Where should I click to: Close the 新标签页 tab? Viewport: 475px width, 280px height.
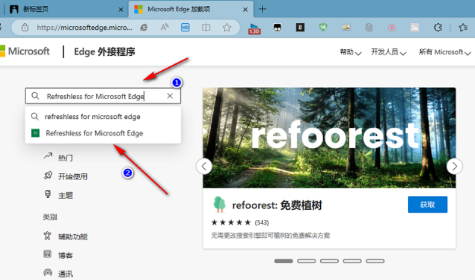point(121,10)
